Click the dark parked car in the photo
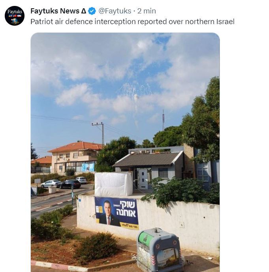 (70, 184)
